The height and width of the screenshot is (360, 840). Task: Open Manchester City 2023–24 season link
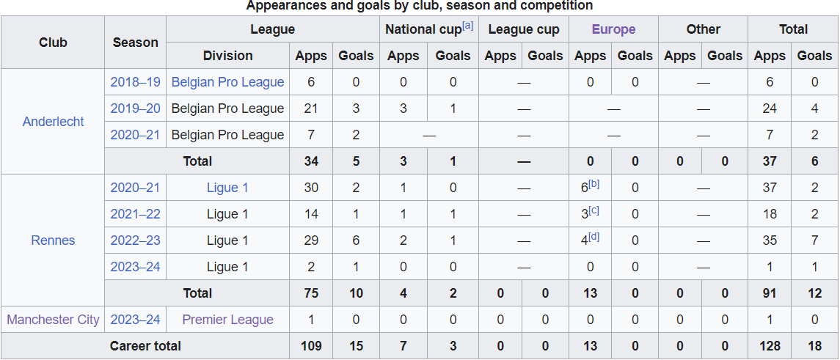pyautogui.click(x=135, y=320)
